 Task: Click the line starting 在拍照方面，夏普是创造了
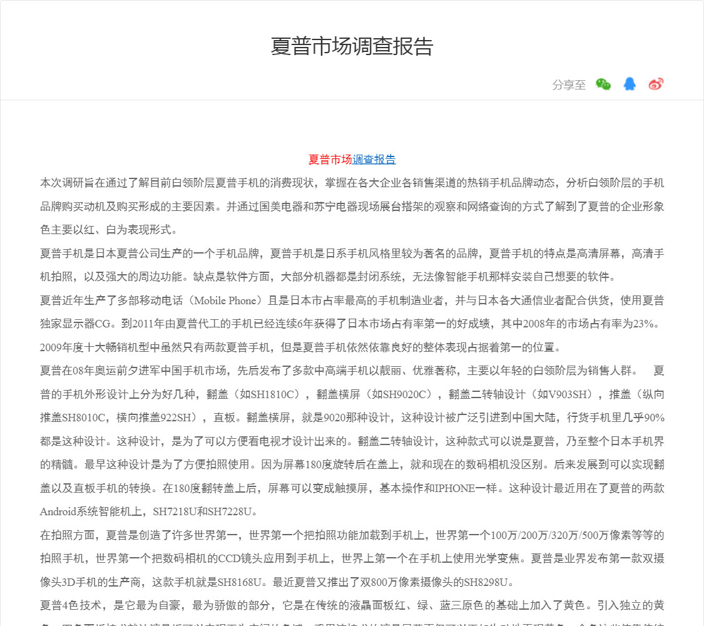pyautogui.click(x=352, y=535)
